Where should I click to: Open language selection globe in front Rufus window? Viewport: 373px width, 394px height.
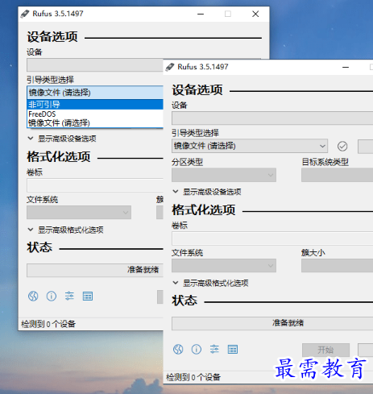click(178, 349)
